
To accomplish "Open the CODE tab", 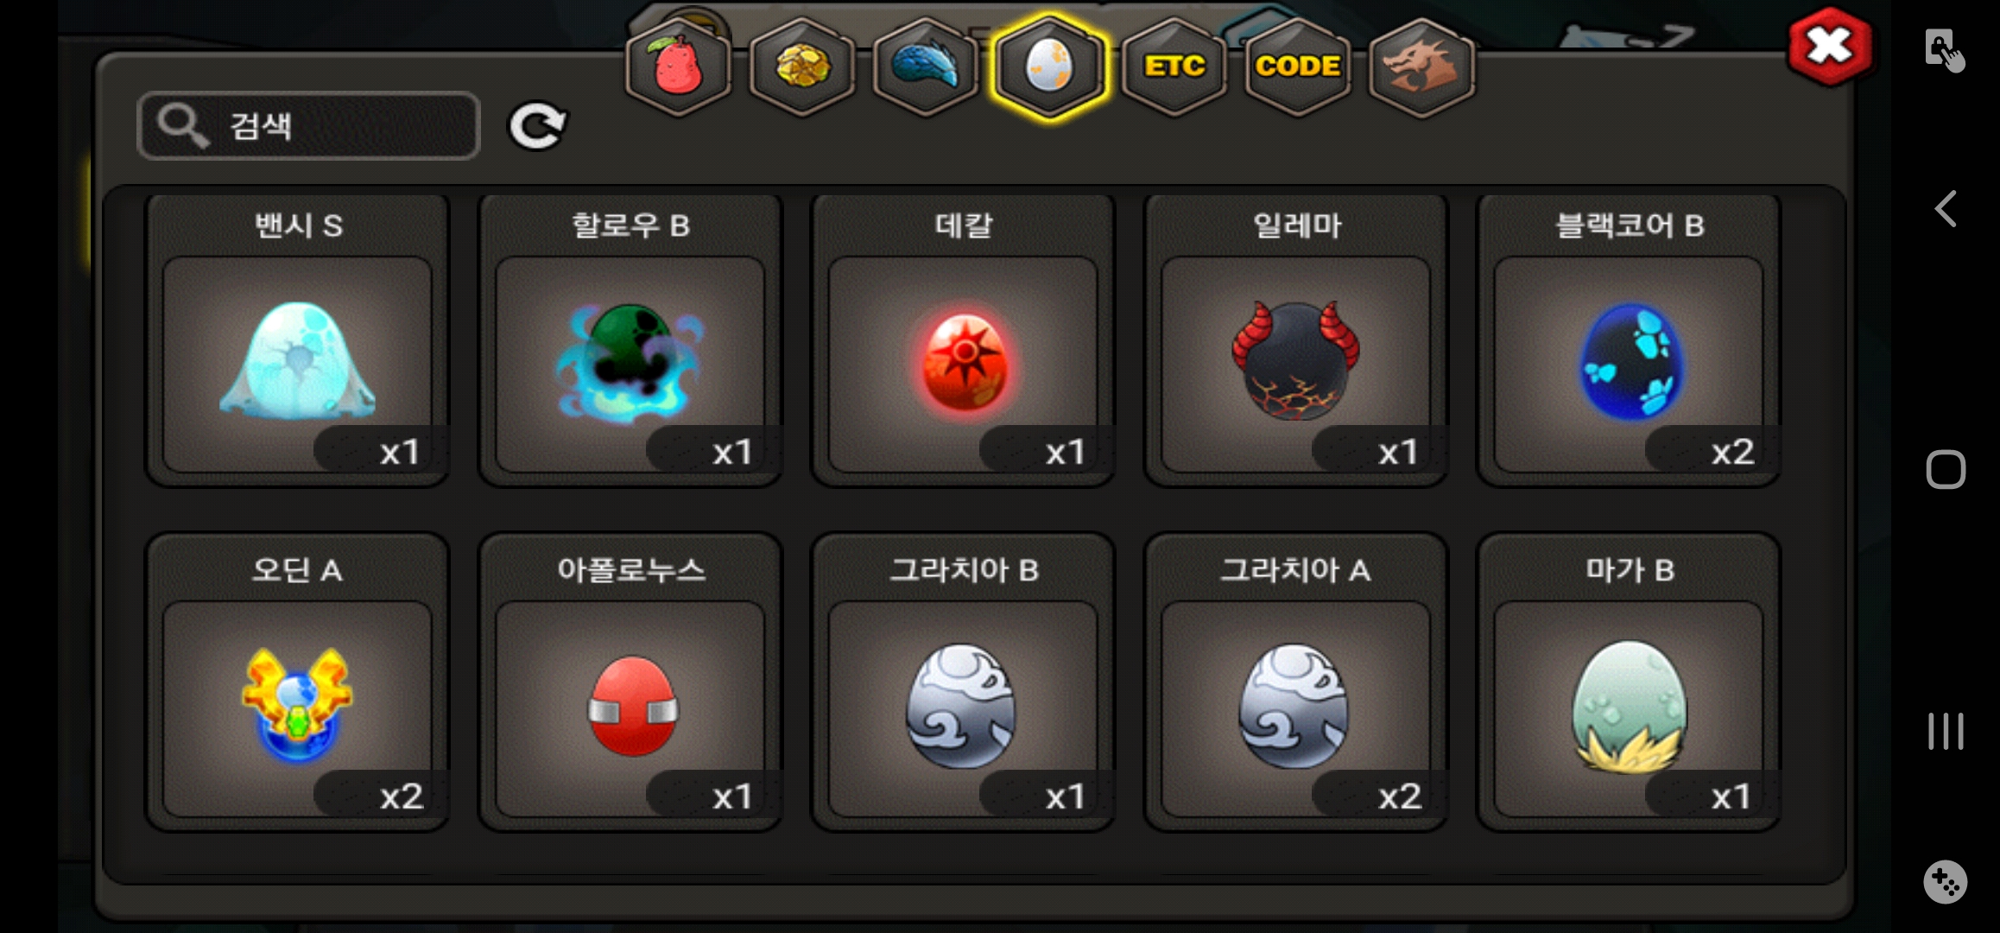I will pos(1298,67).
